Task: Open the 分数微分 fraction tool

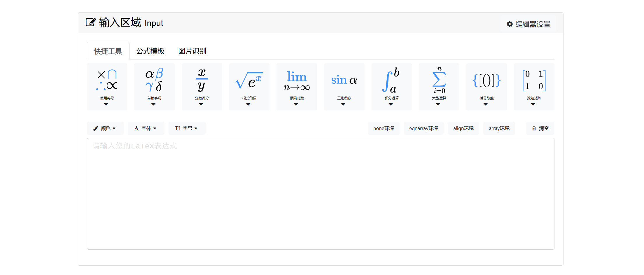Action: (x=202, y=87)
